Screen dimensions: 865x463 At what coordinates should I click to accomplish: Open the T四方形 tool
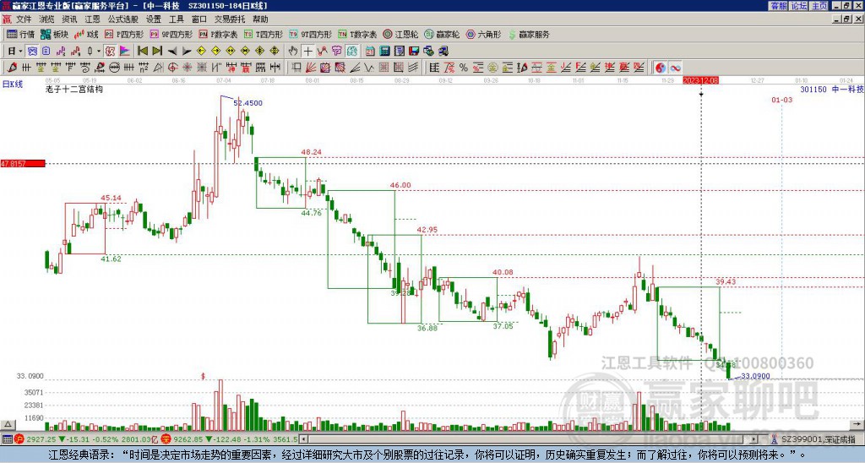(264, 34)
